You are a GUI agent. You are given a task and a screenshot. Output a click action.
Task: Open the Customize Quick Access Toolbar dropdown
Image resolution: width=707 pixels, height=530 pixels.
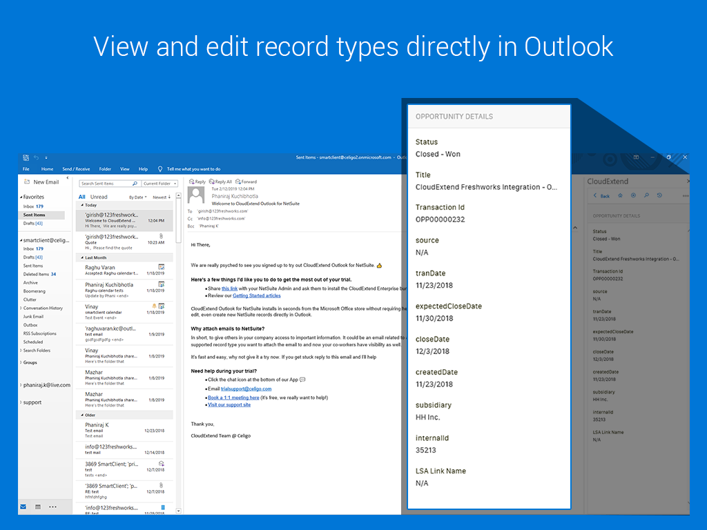(x=46, y=158)
